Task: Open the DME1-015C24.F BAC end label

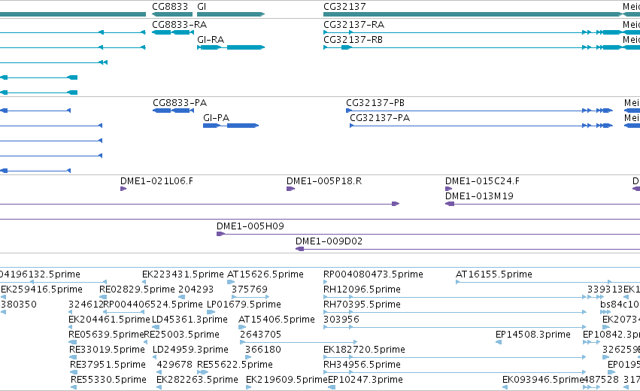Action: click(482, 180)
